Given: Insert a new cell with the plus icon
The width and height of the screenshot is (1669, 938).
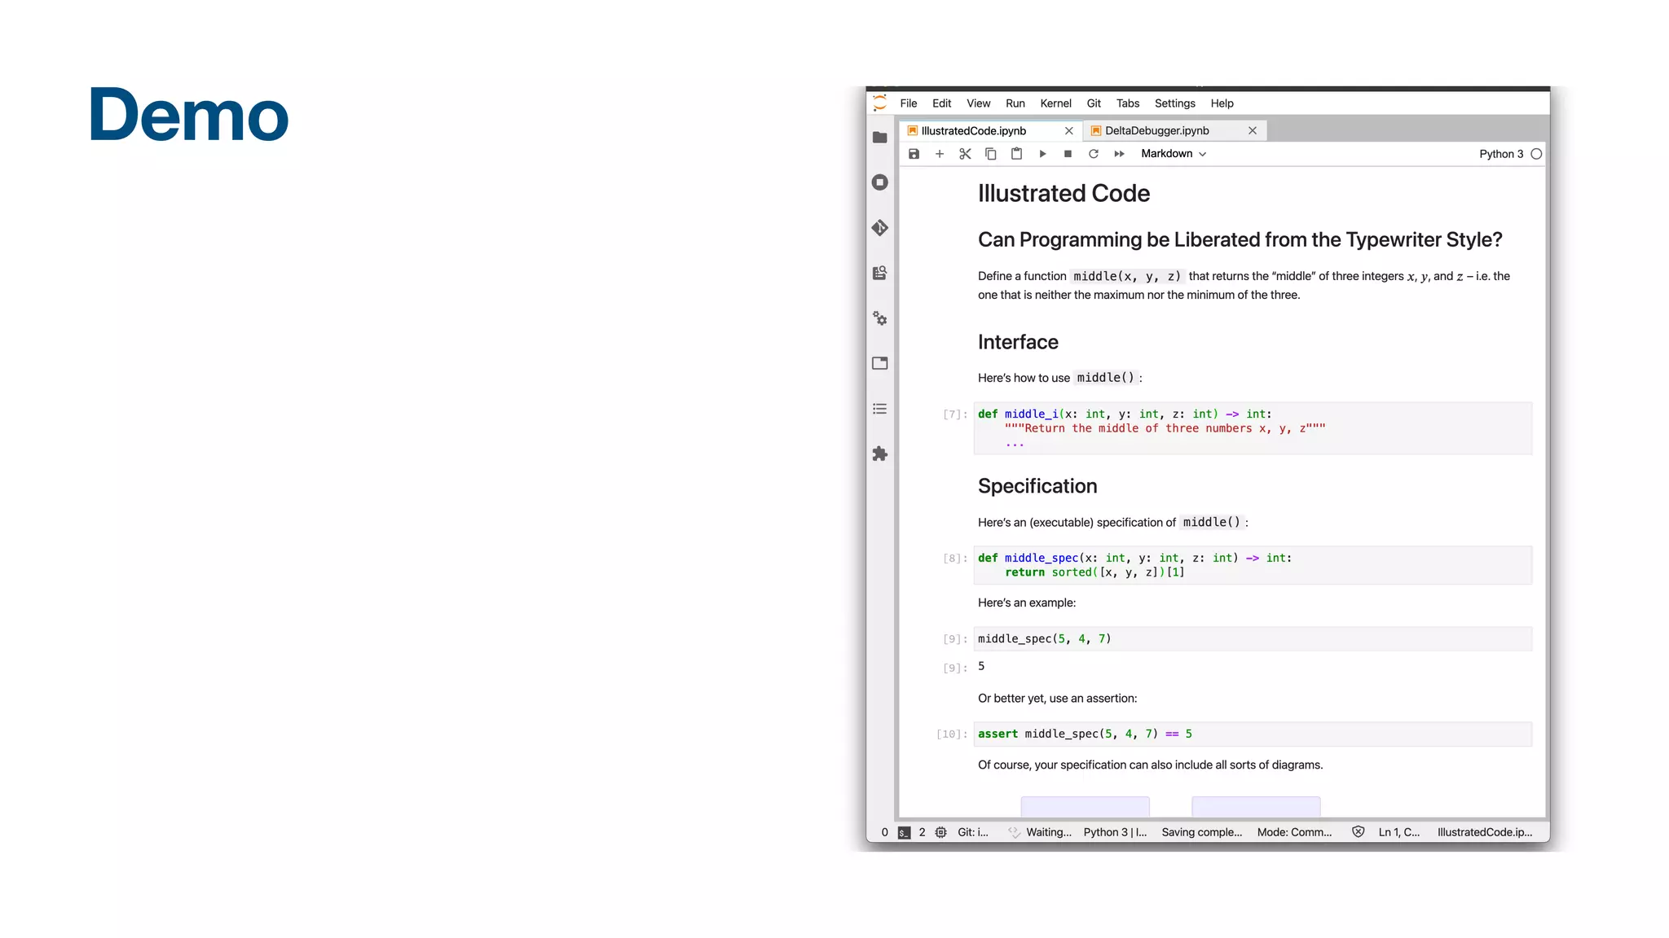Looking at the screenshot, I should click(x=939, y=154).
